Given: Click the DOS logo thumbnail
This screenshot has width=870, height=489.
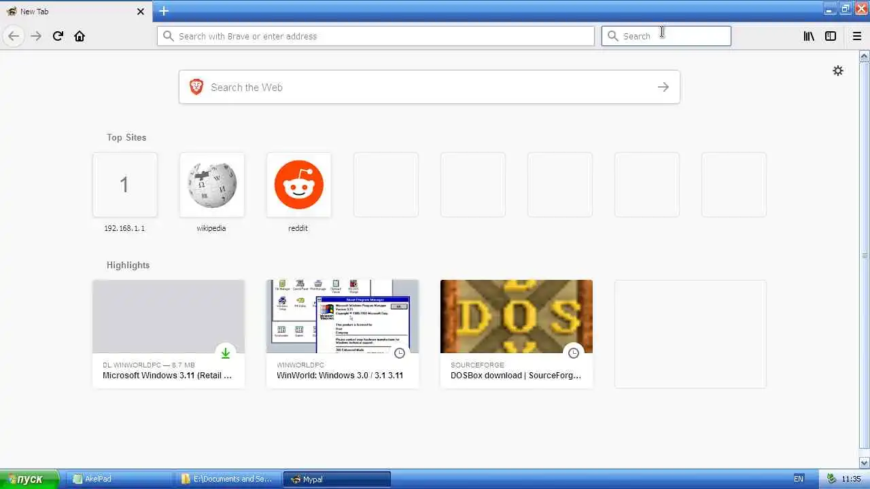Looking at the screenshot, I should coord(517,316).
